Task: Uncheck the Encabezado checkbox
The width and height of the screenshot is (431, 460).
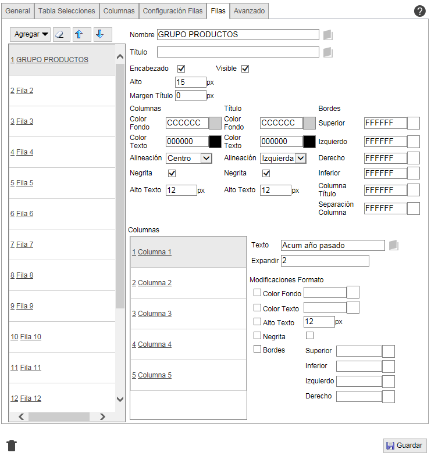Action: 181,69
